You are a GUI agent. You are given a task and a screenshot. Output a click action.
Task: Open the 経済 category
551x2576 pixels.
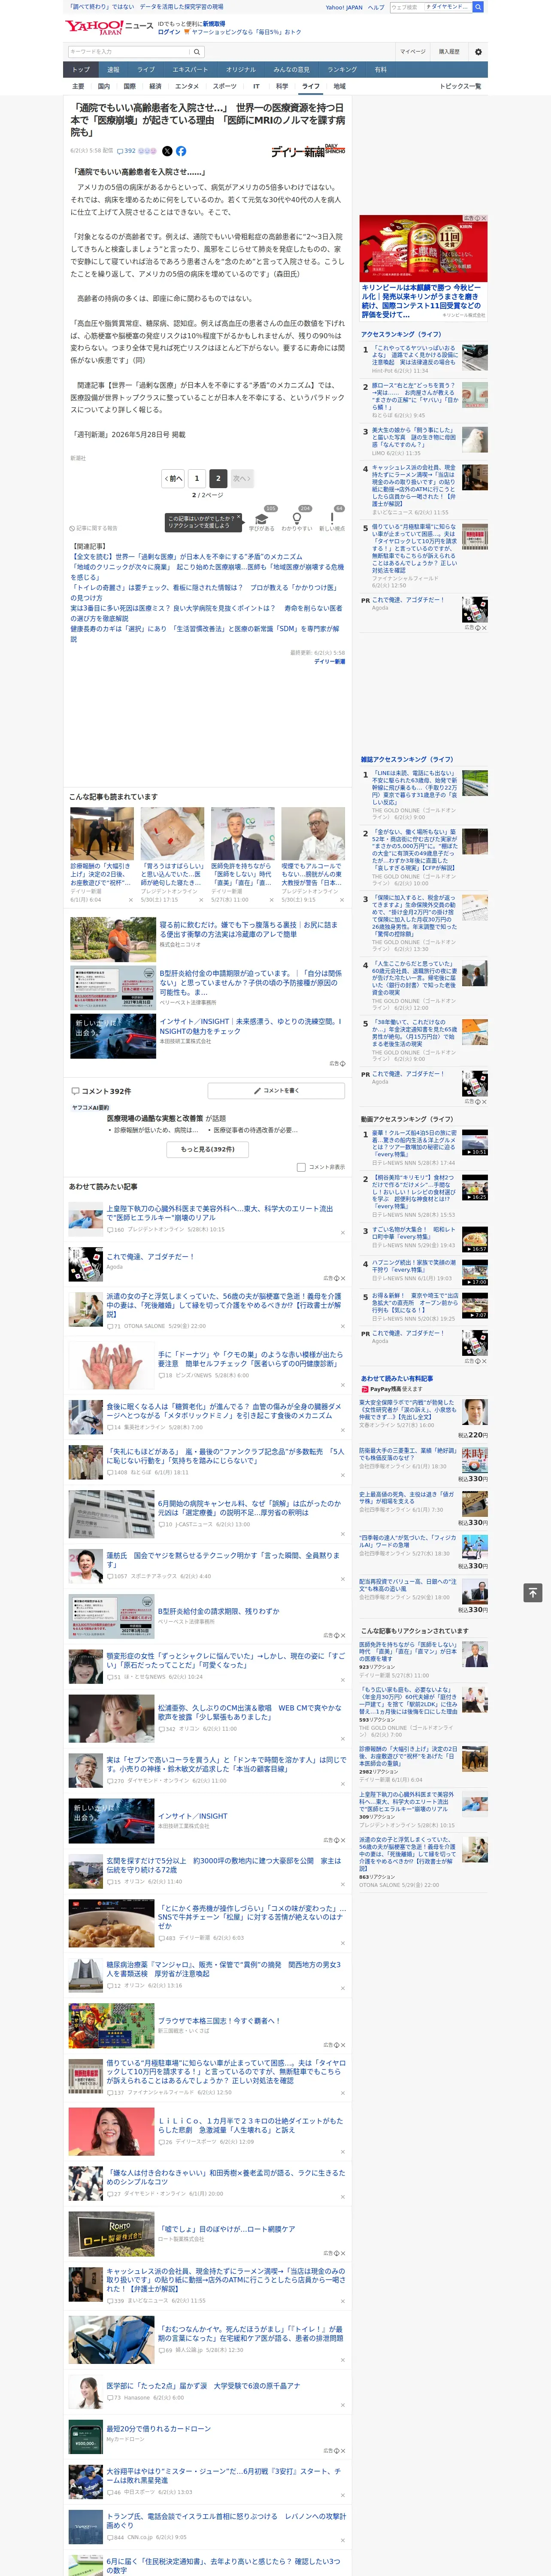[x=155, y=86]
